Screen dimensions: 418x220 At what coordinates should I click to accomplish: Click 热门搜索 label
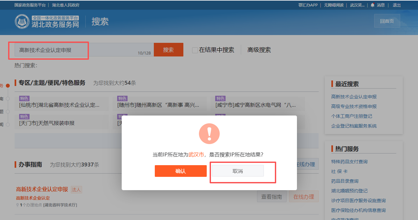(26, 66)
